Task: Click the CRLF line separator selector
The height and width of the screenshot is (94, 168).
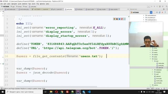Action: point(153,89)
